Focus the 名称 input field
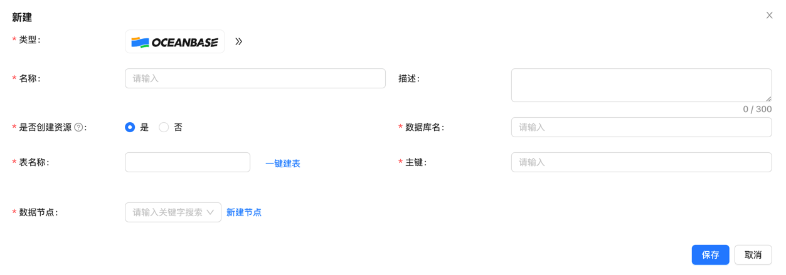This screenshot has width=786, height=275. pyautogui.click(x=255, y=78)
